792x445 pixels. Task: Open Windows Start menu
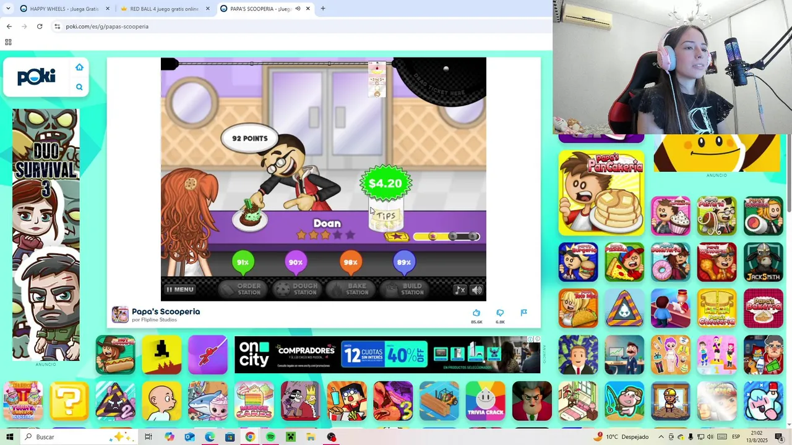coord(9,437)
